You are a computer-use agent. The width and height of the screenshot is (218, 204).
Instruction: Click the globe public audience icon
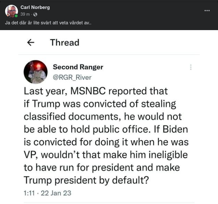(35, 14)
